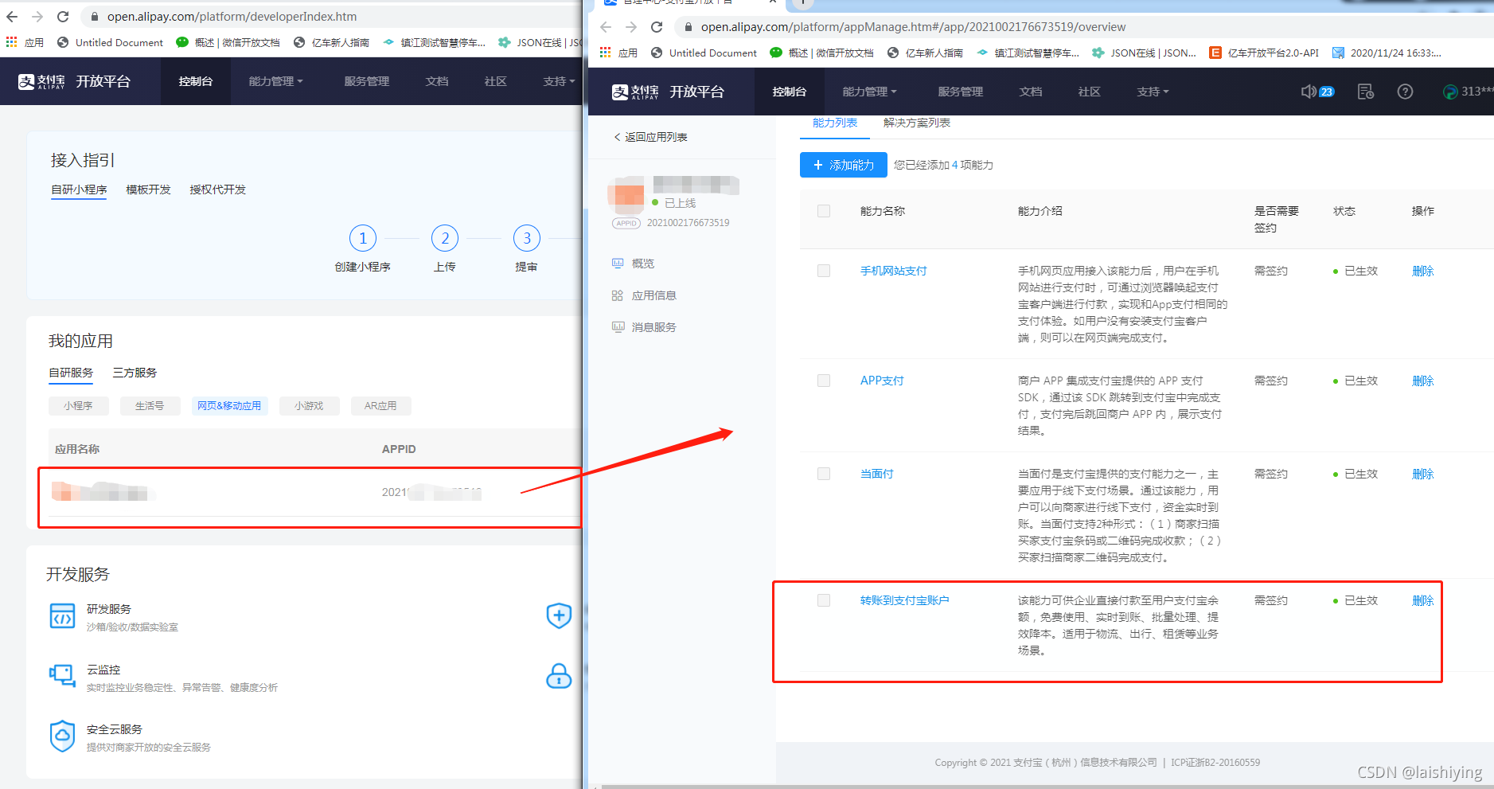The image size is (1494, 789).
Task: Click 返回应用列表 link
Action: [650, 137]
